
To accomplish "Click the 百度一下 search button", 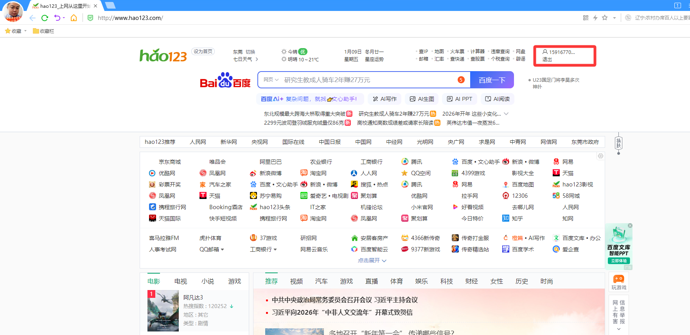I will tap(492, 80).
